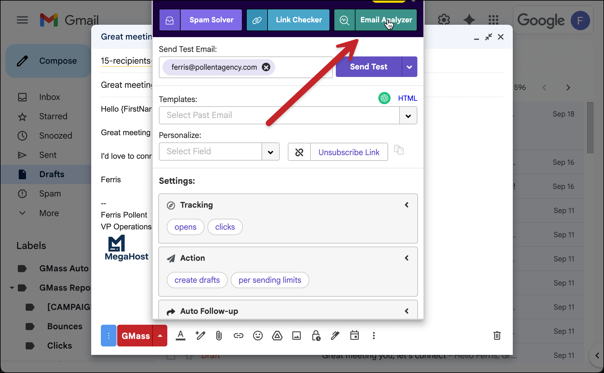Open the Drafts folder in the sidebar
Screen dimensions: 604x373
tap(51, 174)
